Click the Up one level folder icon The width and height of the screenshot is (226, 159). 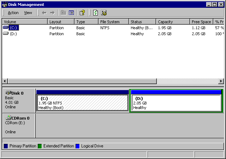coord(63,13)
